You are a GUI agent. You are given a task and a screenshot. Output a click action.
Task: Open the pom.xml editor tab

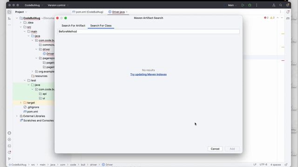coord(88,12)
